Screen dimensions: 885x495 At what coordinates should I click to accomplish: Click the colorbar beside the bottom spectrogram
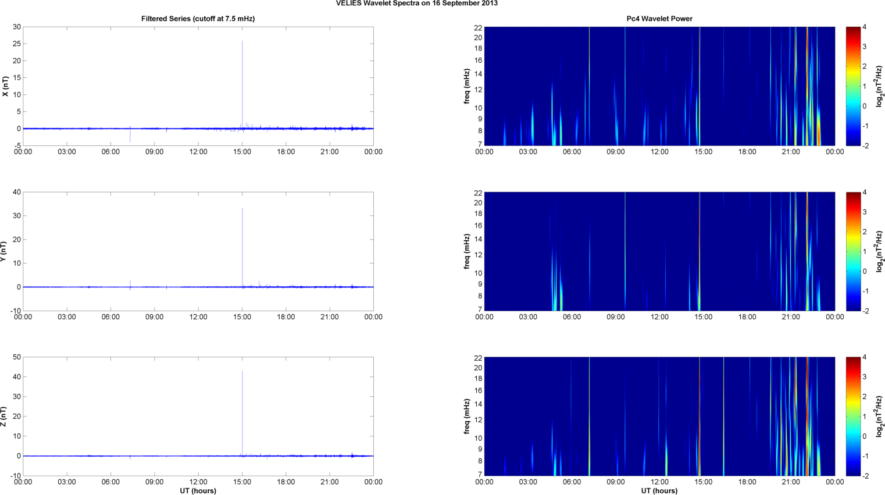coord(852,416)
